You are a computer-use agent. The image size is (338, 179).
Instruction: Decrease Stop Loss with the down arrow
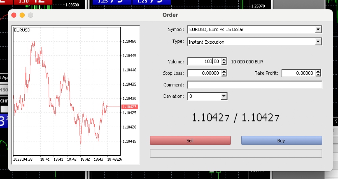224,75
